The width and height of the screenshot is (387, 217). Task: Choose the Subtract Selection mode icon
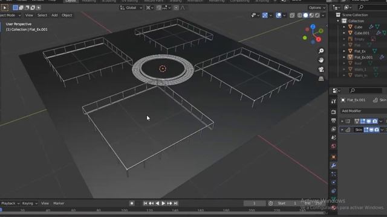click(x=27, y=8)
